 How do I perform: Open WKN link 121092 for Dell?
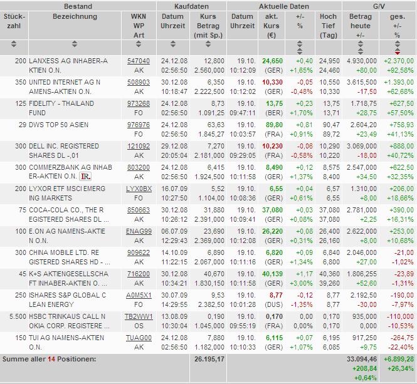click(139, 146)
